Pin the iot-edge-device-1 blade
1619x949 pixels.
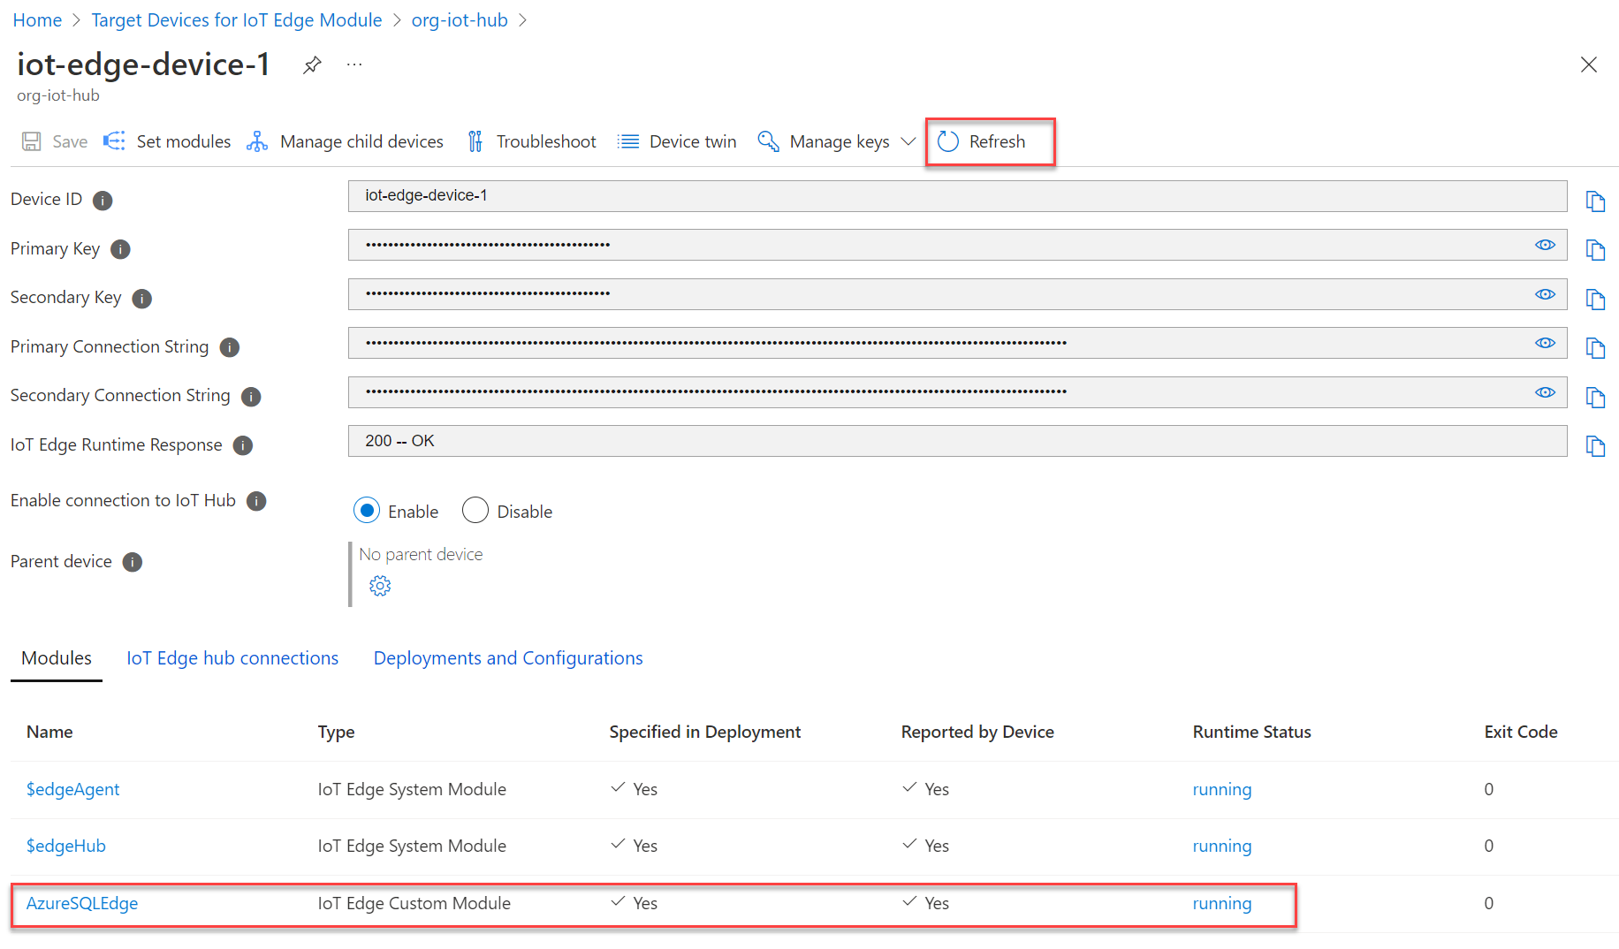(312, 65)
